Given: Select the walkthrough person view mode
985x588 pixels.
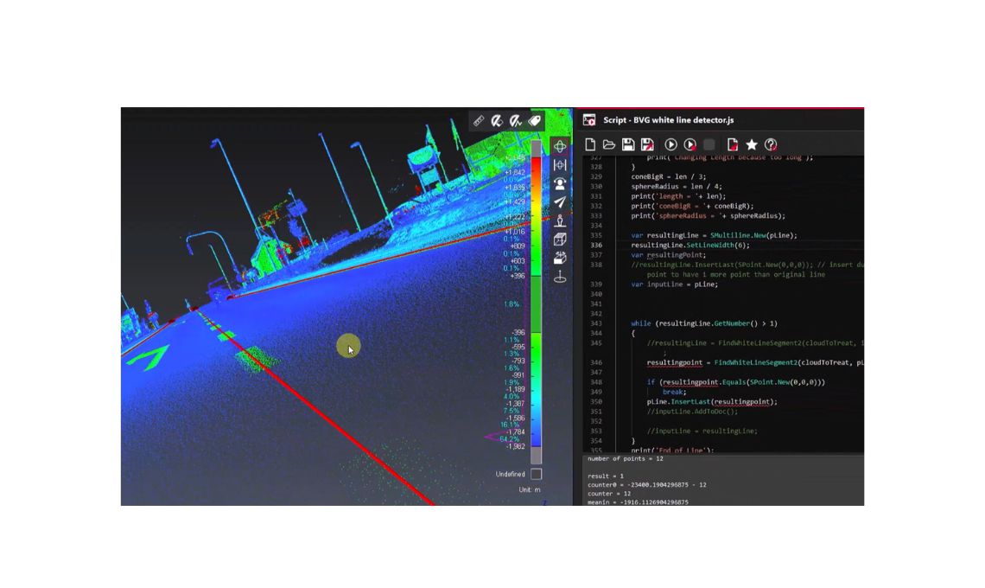Looking at the screenshot, I should coord(558,184).
